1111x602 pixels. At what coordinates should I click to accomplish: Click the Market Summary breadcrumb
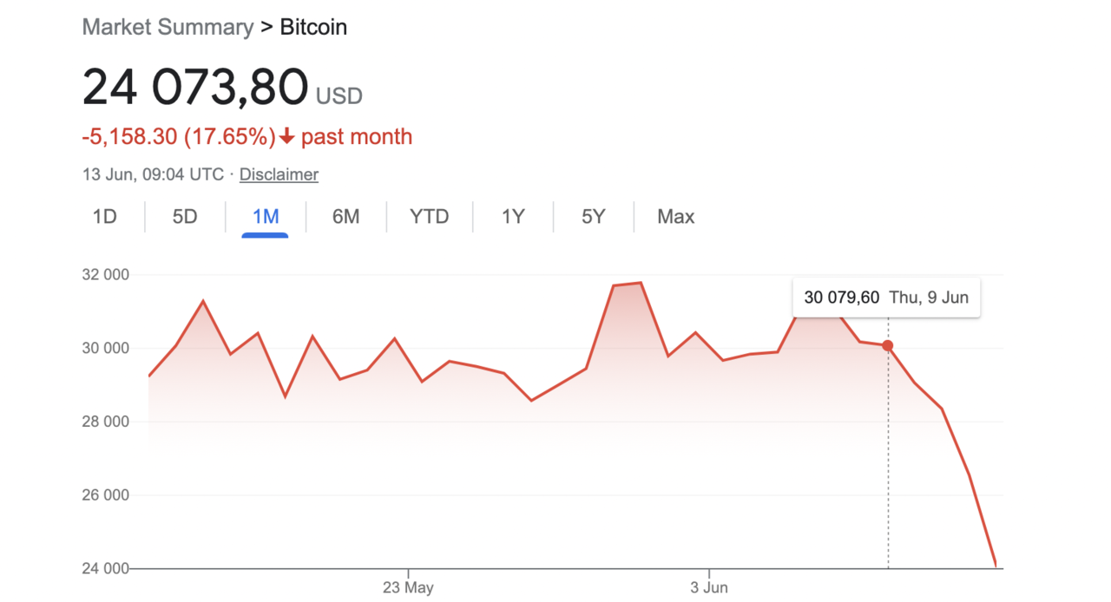click(168, 27)
